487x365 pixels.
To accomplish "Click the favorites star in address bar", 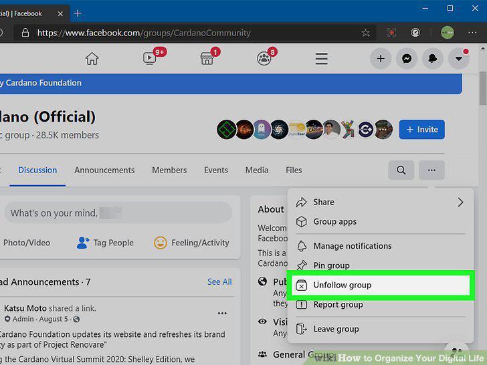I will click(366, 33).
